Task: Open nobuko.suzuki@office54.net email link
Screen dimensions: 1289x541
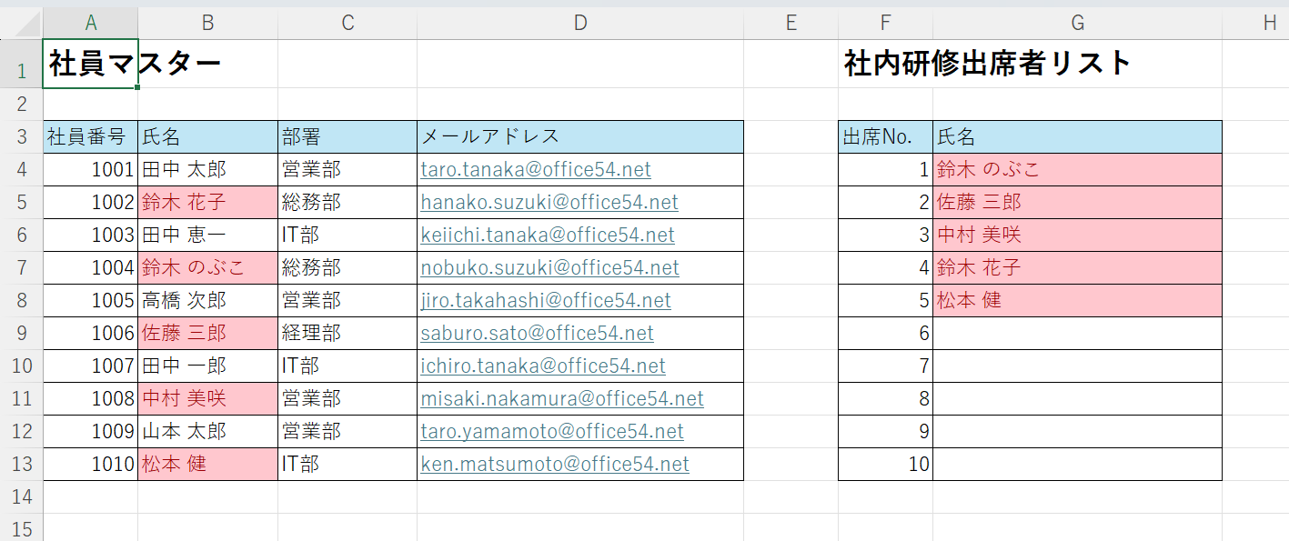Action: 549,267
